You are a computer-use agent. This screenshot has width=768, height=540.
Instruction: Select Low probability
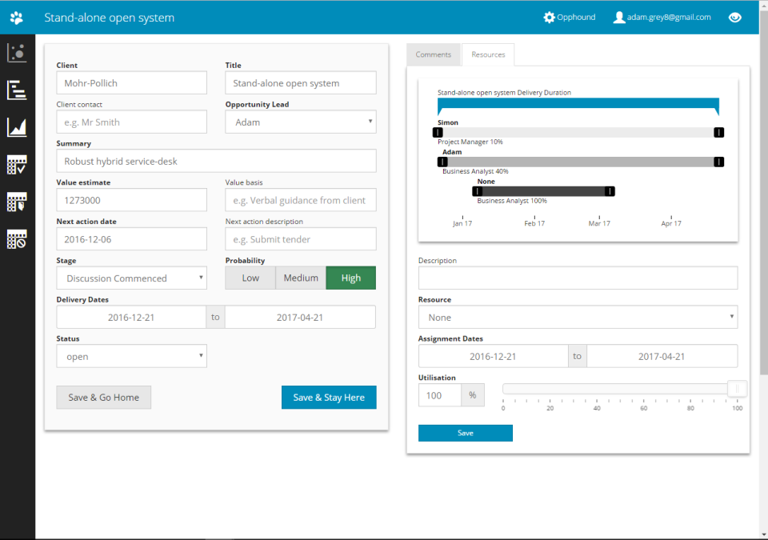(250, 278)
